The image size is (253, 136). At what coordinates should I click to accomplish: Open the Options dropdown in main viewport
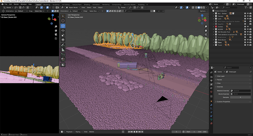click(203, 11)
